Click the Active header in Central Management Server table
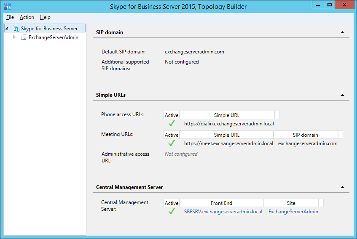Viewport: 357px width, 239px height. pyautogui.click(x=172, y=203)
